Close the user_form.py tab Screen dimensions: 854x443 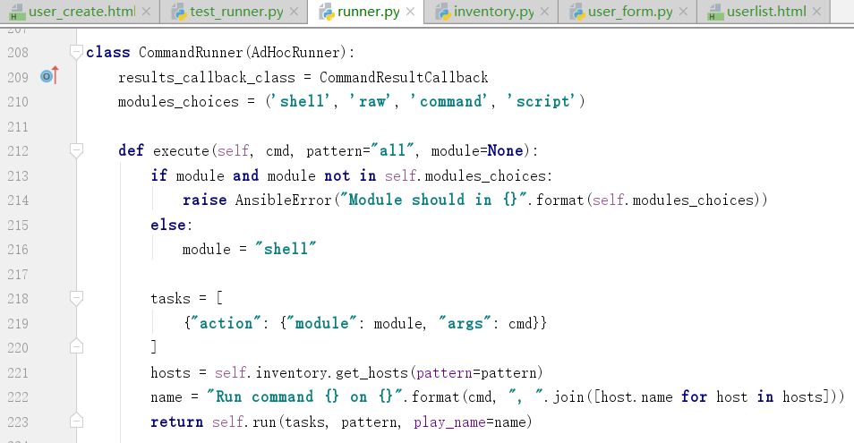click(683, 12)
